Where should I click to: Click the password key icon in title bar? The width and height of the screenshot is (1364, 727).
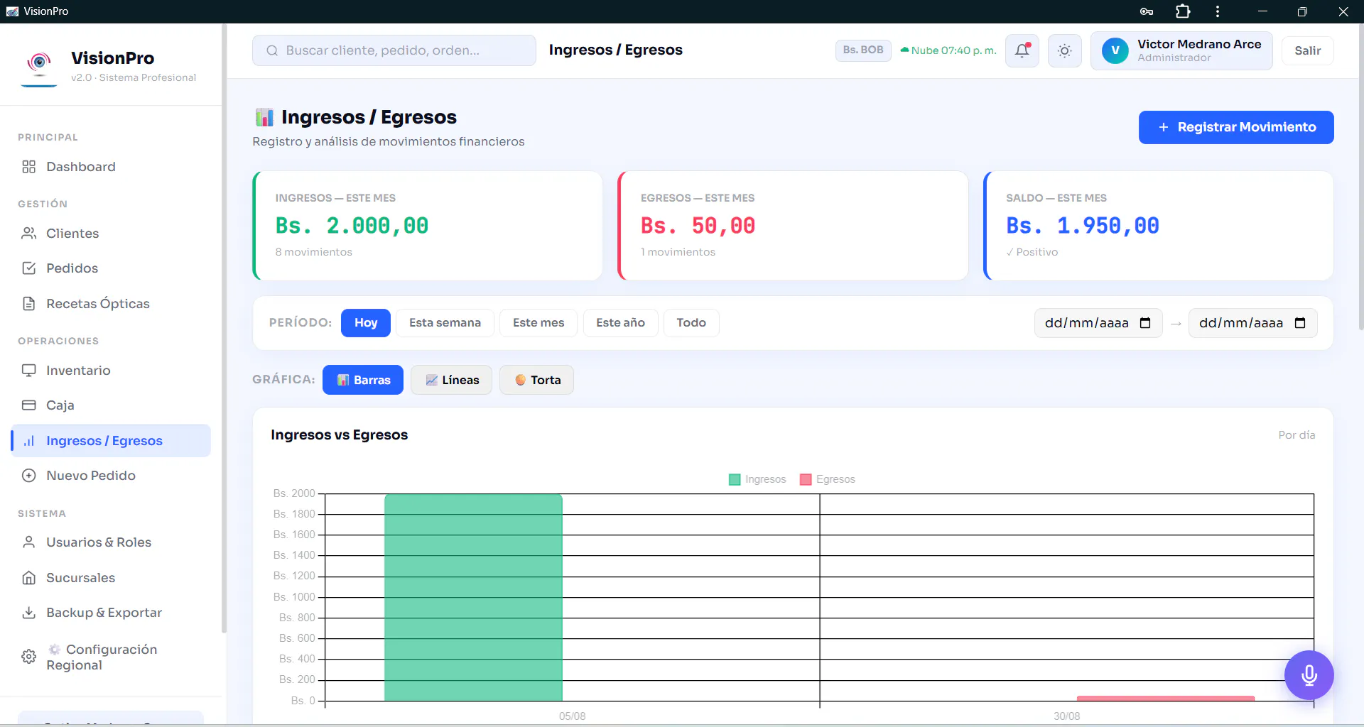tap(1146, 11)
